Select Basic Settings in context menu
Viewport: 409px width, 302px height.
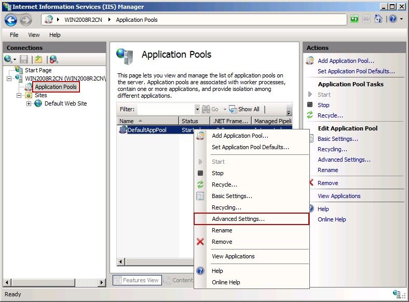[232, 196]
